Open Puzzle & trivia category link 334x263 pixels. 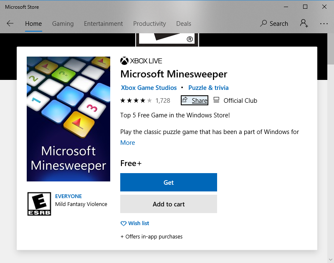208,88
